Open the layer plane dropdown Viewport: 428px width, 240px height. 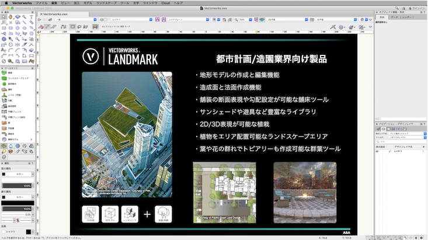(189, 20)
